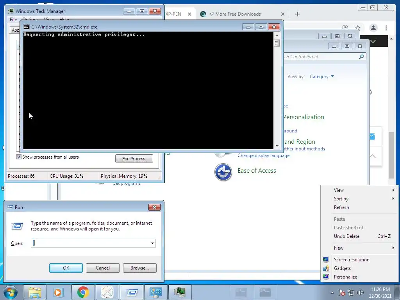
Task: Click the cmd scrollbar thumb
Action: pyautogui.click(x=277, y=43)
